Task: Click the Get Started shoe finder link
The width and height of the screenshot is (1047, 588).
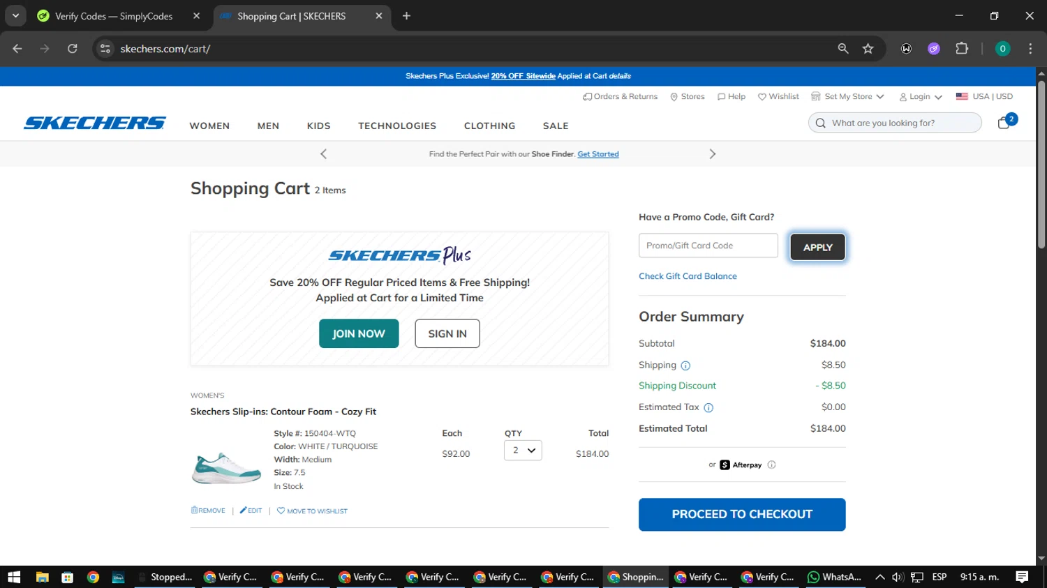Action: click(598, 154)
